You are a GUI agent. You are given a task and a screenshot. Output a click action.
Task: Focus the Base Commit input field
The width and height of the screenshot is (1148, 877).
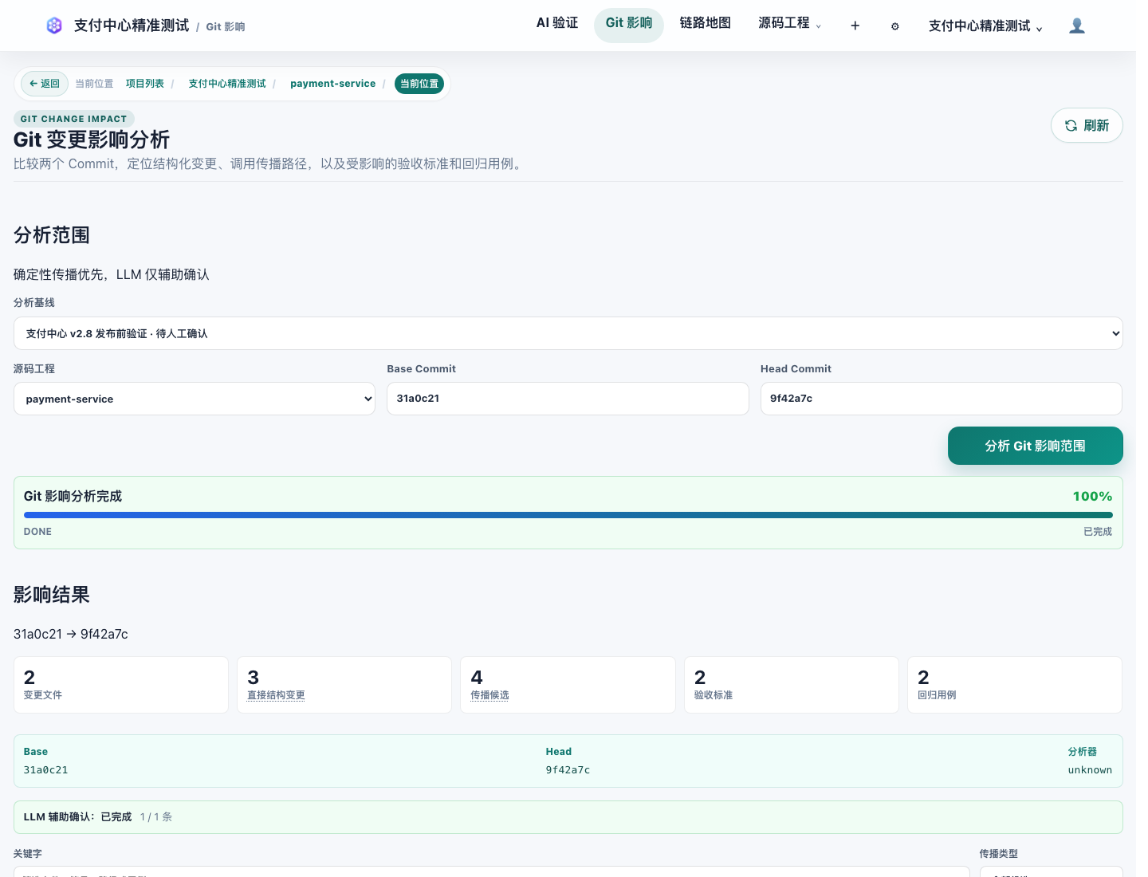(x=568, y=399)
